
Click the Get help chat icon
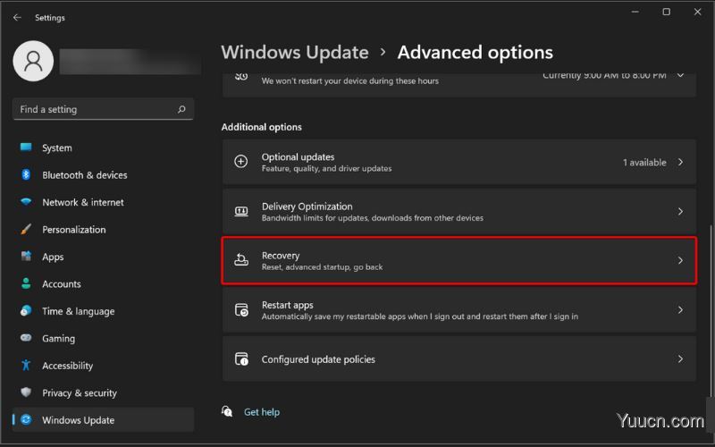point(227,411)
